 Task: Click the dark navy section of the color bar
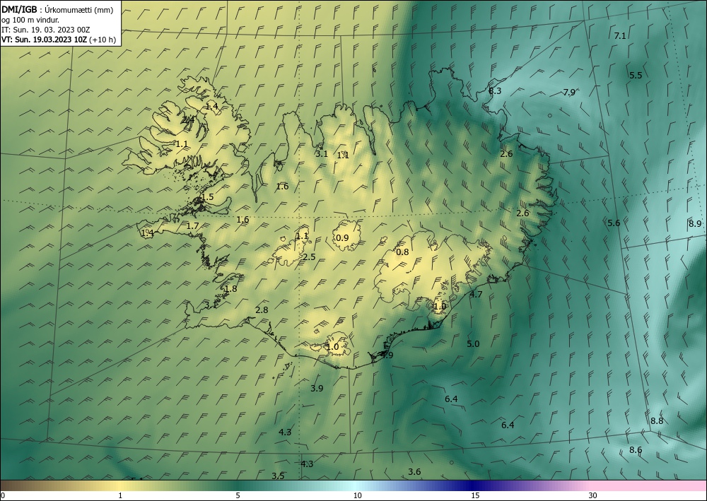[x=474, y=485]
